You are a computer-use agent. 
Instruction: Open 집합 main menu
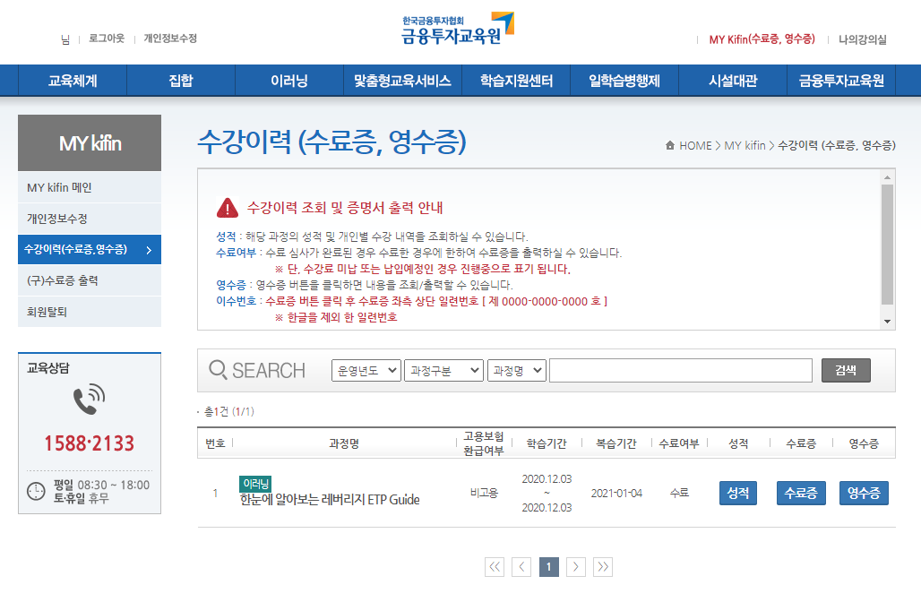click(x=181, y=81)
